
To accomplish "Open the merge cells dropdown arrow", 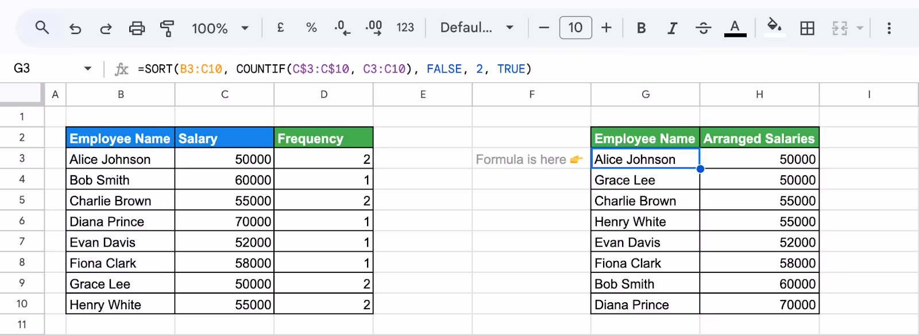I will point(860,28).
